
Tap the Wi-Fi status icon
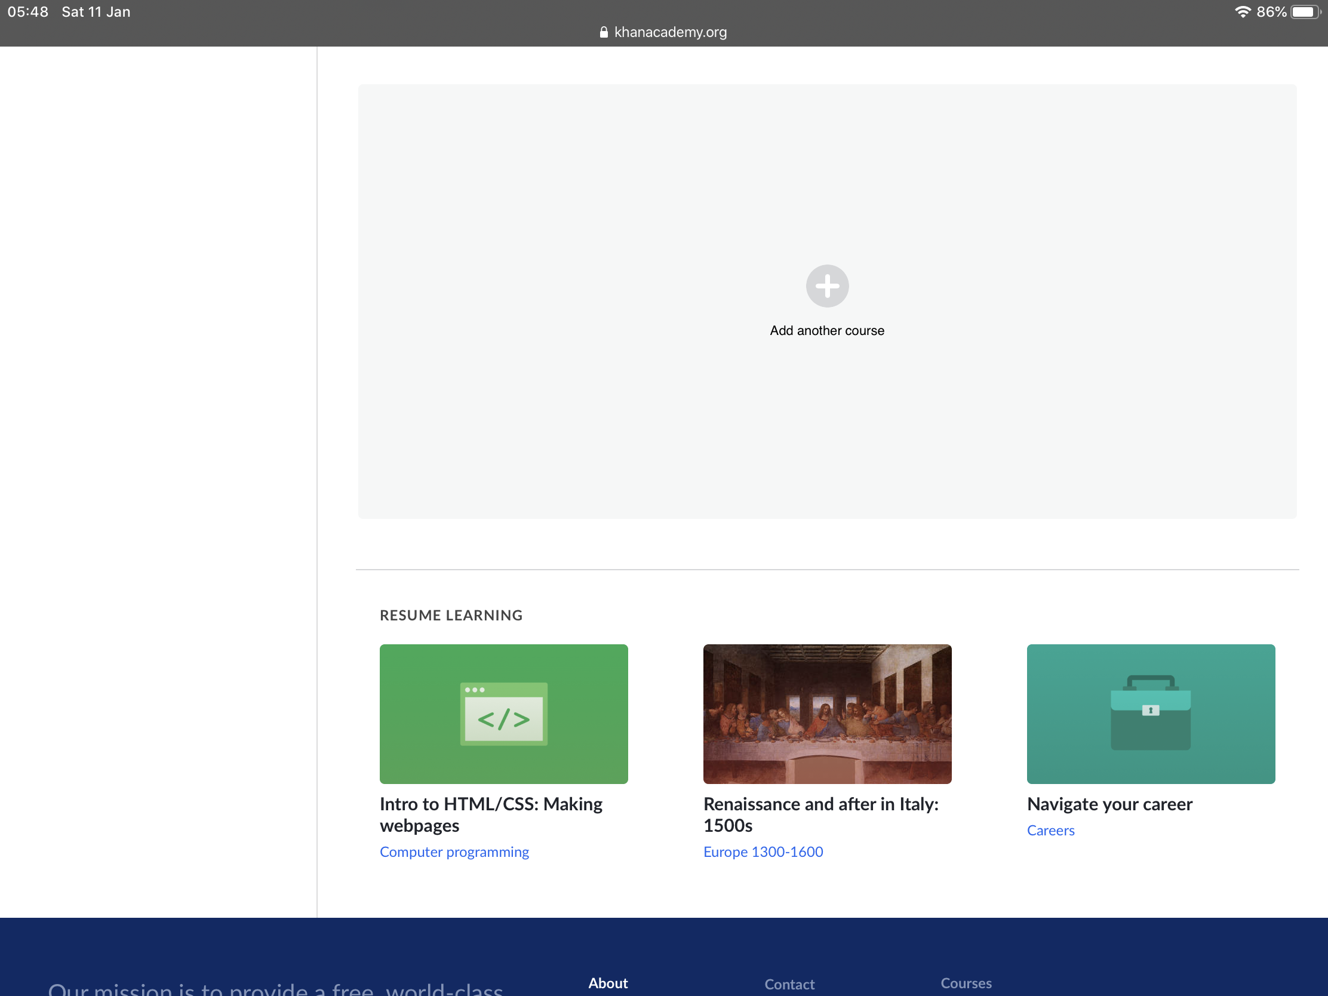(1243, 12)
